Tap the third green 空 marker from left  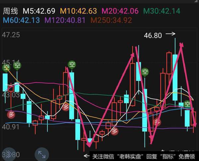[x=71, y=64]
